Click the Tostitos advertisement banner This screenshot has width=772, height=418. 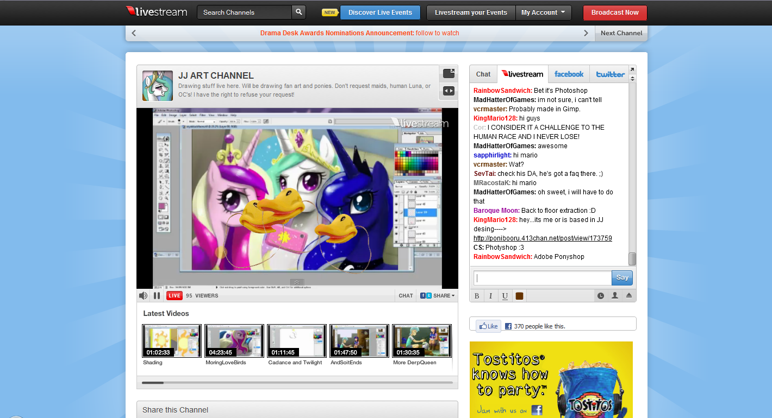tap(551, 379)
